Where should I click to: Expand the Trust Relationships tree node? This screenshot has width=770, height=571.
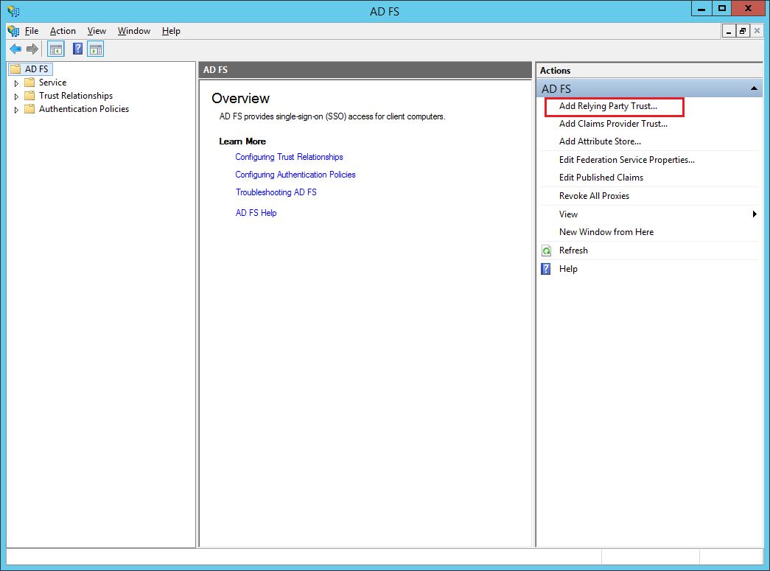(x=16, y=97)
